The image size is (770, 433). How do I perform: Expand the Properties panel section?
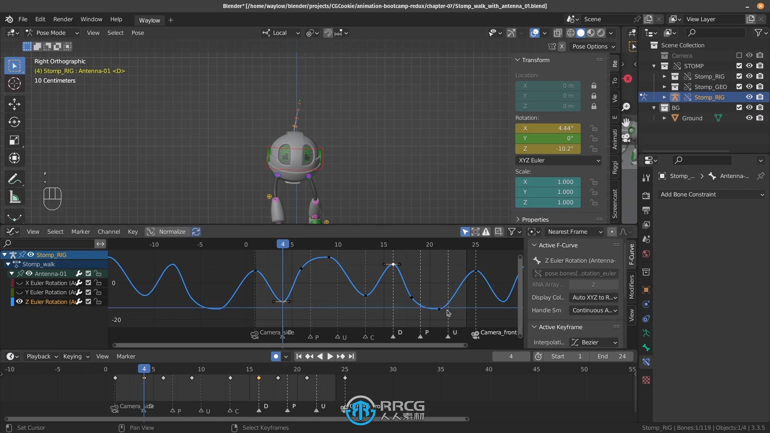click(518, 219)
